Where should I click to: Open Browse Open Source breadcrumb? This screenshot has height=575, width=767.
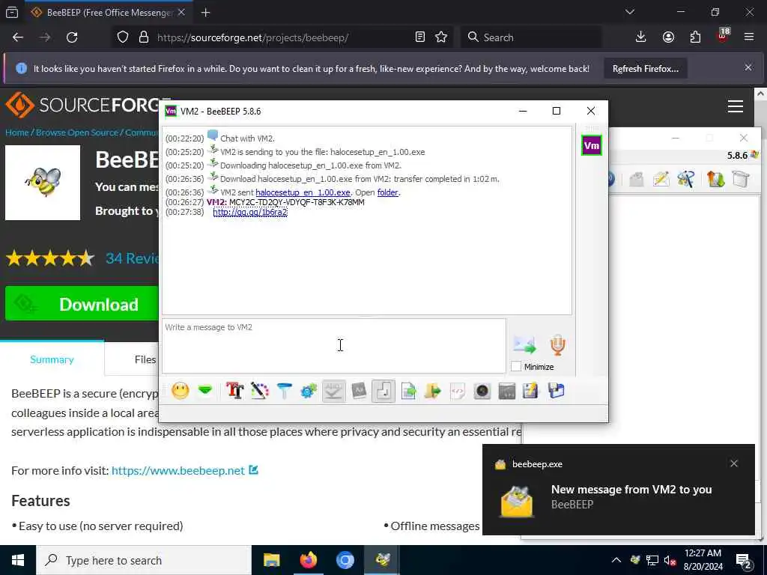(77, 133)
